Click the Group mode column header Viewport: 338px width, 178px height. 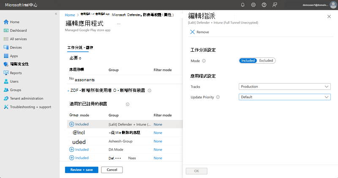(79, 115)
